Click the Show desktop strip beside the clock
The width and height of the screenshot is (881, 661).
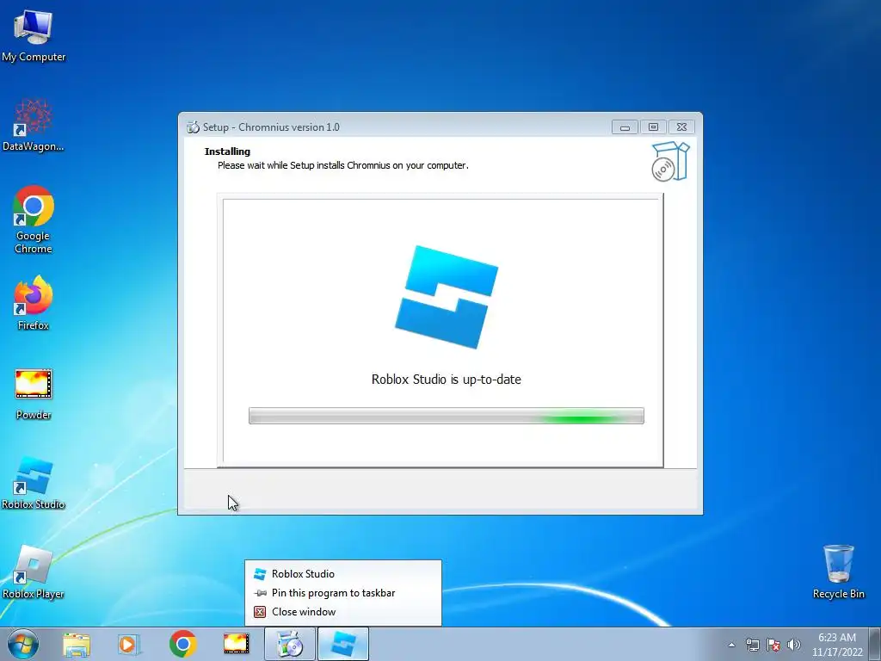click(875, 644)
